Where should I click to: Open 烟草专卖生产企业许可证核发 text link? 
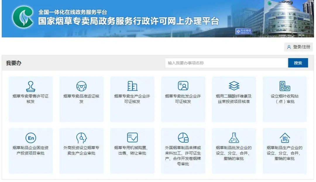pyautogui.click(x=132, y=99)
